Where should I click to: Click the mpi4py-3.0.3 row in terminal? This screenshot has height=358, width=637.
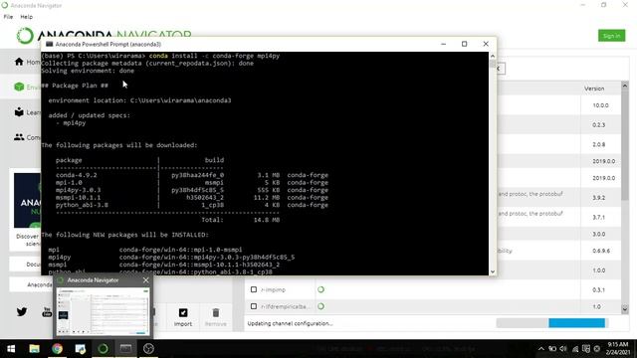click(x=192, y=190)
